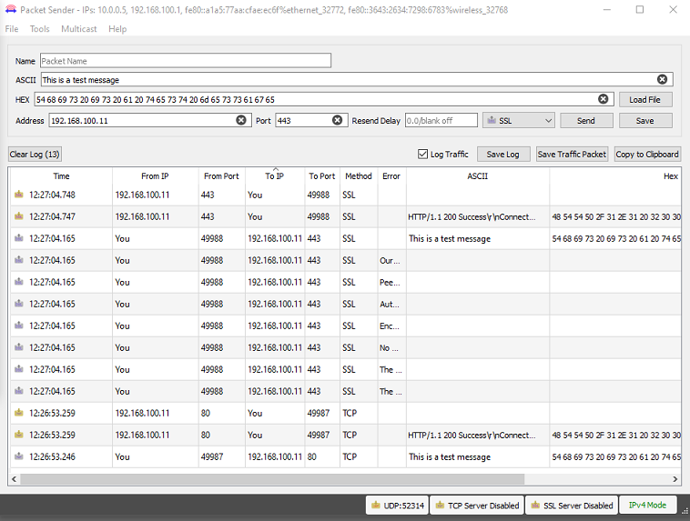Click the packet icon in row 12:27:04.748
The height and width of the screenshot is (521, 690).
[x=18, y=194]
